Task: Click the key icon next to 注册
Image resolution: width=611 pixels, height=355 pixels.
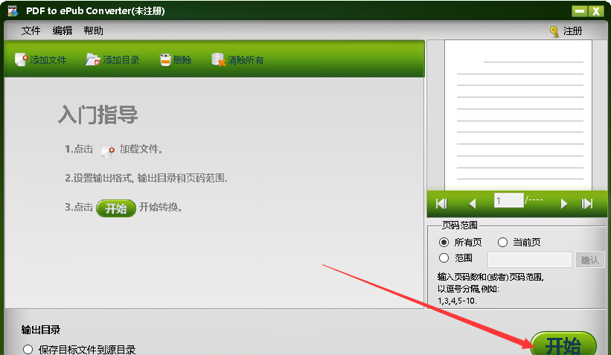Action: (x=554, y=31)
